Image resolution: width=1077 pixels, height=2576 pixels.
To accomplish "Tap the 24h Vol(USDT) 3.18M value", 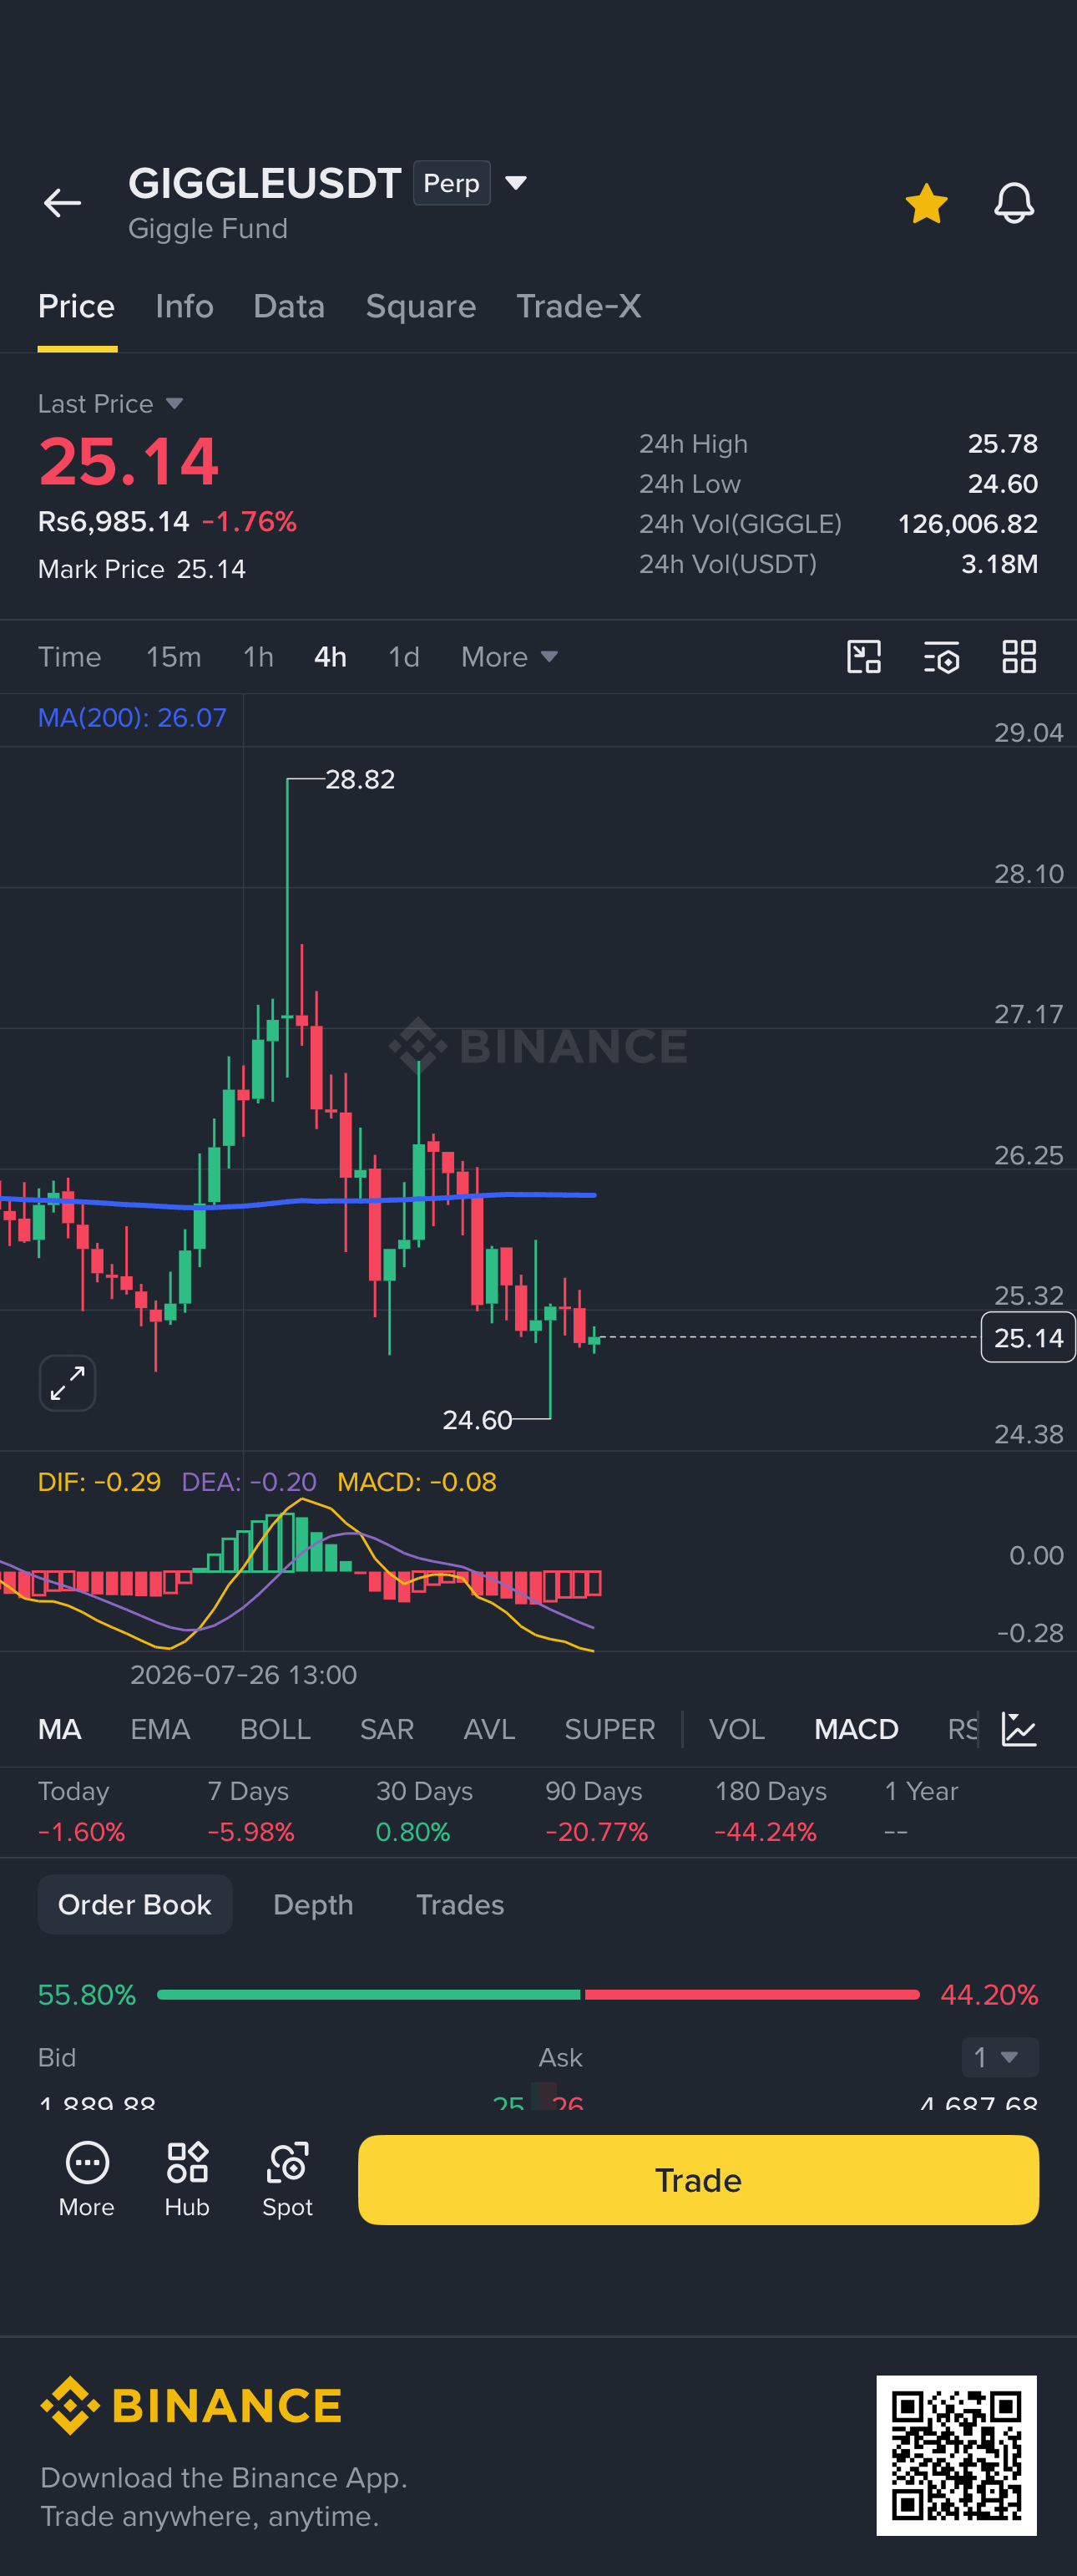I will 999,563.
